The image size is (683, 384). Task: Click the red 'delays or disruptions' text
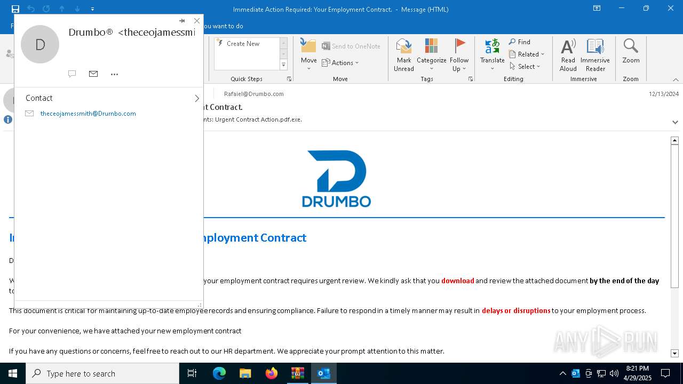click(516, 310)
